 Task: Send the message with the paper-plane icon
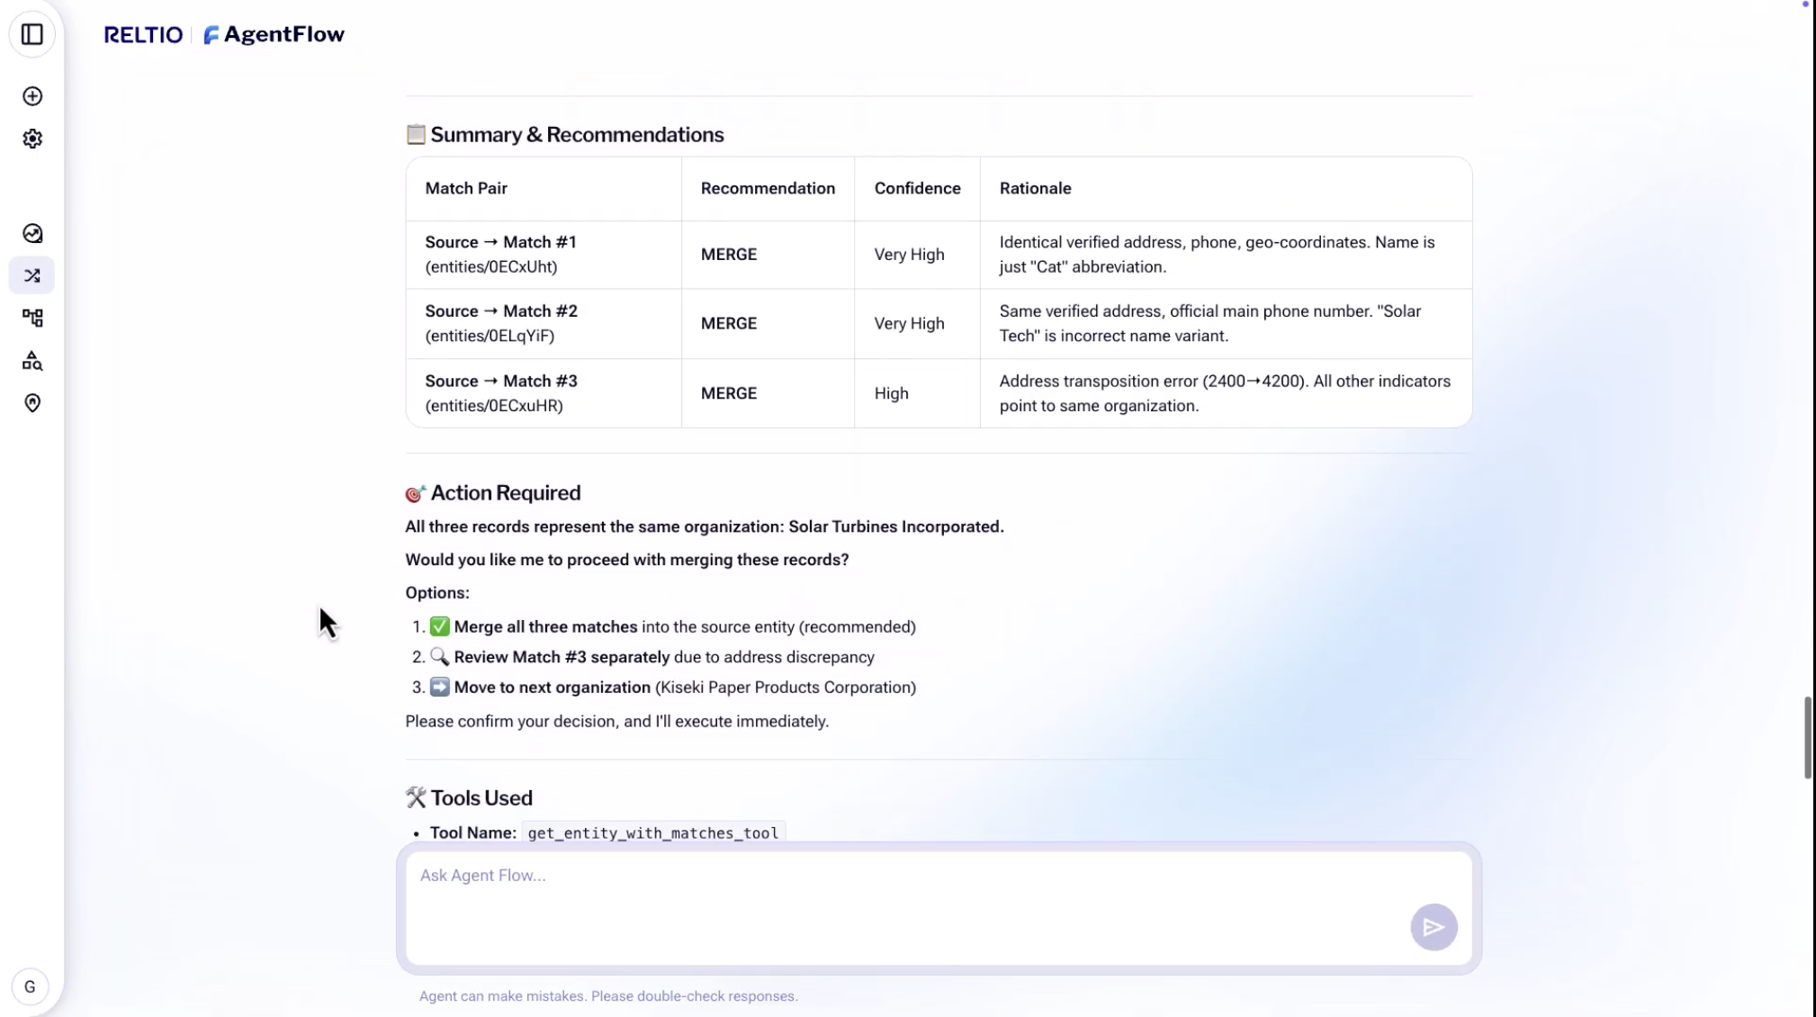pyautogui.click(x=1434, y=927)
